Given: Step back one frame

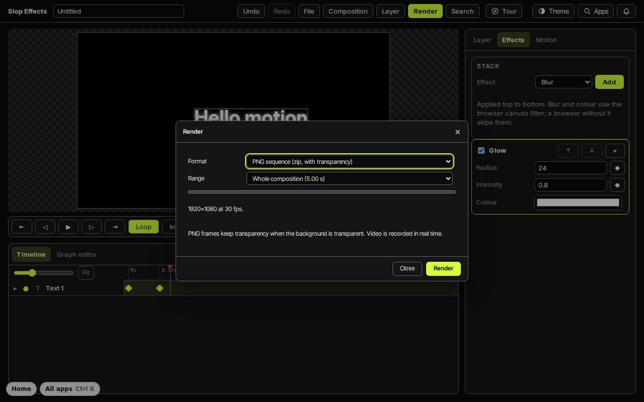Looking at the screenshot, I should [x=45, y=227].
